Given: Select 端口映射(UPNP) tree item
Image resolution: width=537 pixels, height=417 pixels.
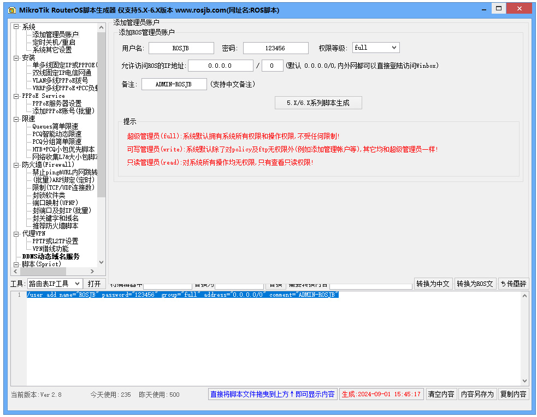Looking at the screenshot, I should point(55,203).
